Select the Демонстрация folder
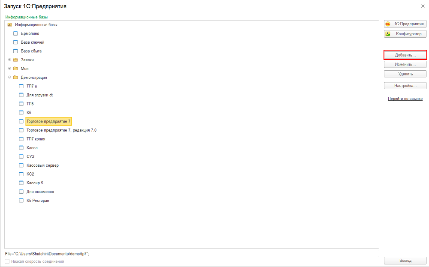Viewport: 429px width, 267px height. 34,77
